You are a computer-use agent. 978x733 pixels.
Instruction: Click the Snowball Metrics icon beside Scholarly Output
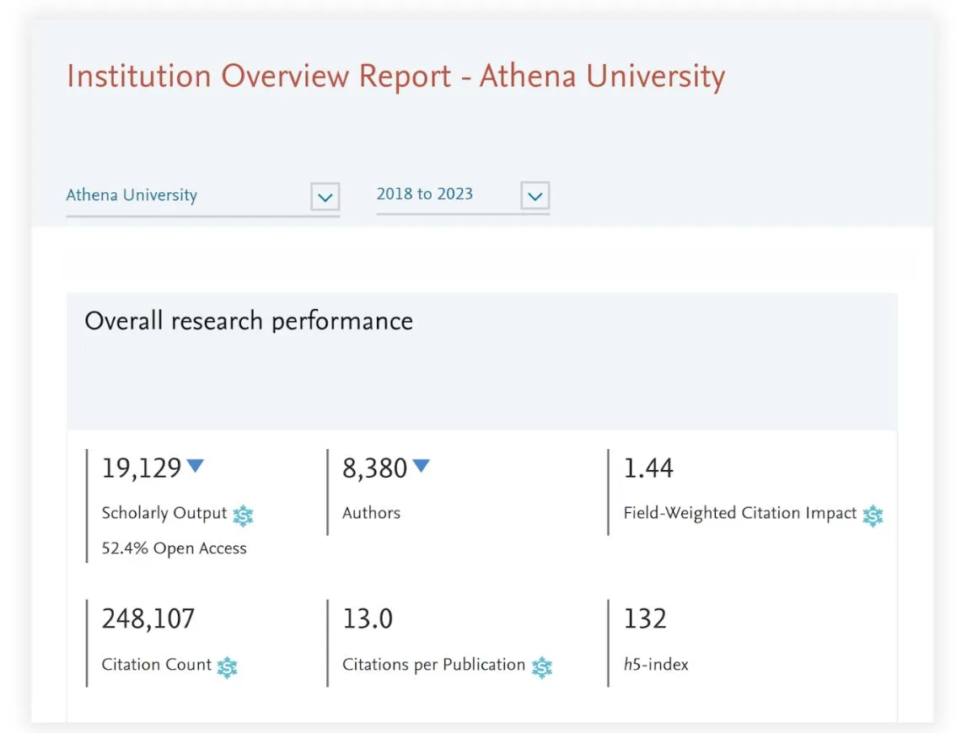click(243, 516)
